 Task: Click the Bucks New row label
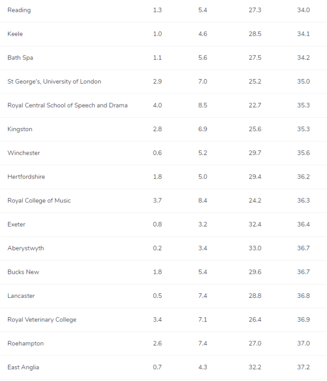[23, 272]
